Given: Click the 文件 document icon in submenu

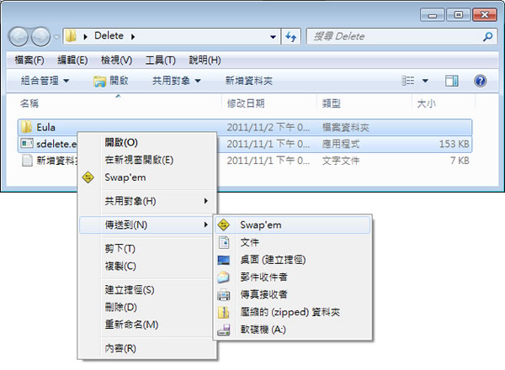Looking at the screenshot, I should click(x=224, y=242).
